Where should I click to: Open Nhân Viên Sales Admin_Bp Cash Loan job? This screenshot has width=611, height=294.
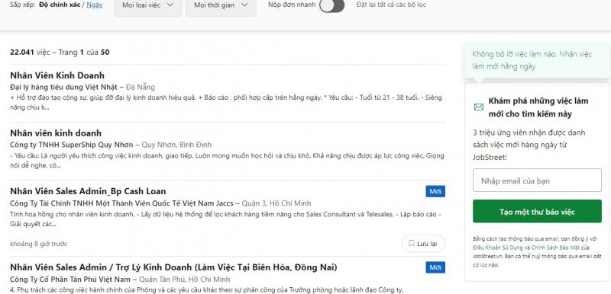[88, 191]
